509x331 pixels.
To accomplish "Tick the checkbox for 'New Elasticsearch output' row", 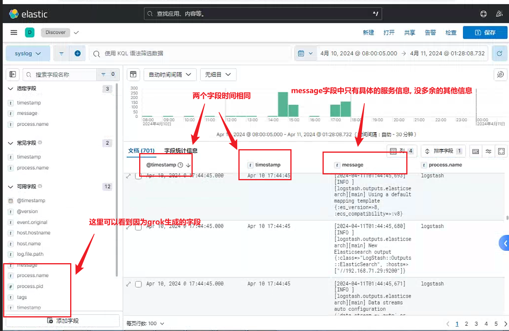I will 138,227.
